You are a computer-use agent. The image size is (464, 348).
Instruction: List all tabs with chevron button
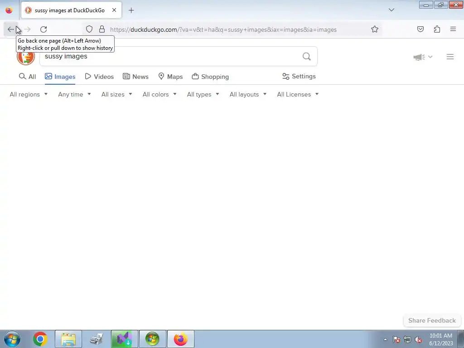391,10
